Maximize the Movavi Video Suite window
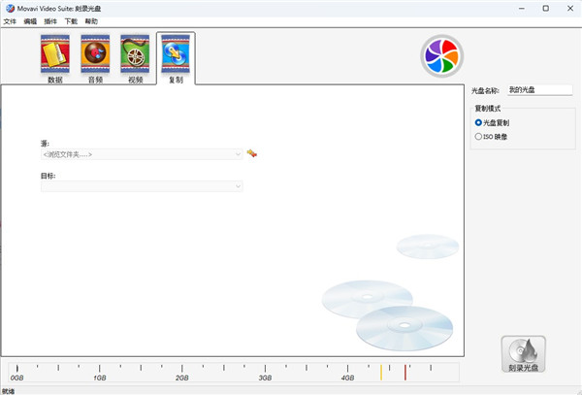Screen dimensions: 582x395 [545, 8]
